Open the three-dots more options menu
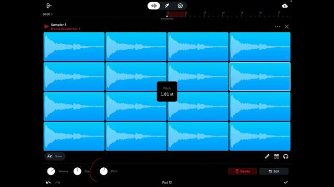Image resolution: width=334 pixels, height=187 pixels. click(x=277, y=26)
